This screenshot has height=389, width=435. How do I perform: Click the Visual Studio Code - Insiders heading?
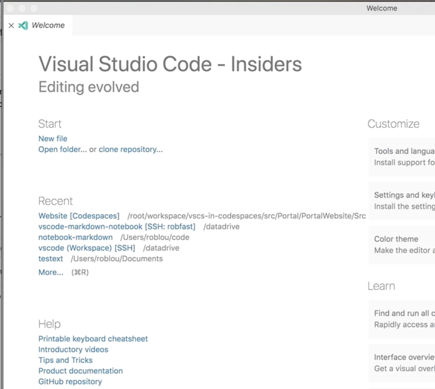tap(170, 64)
